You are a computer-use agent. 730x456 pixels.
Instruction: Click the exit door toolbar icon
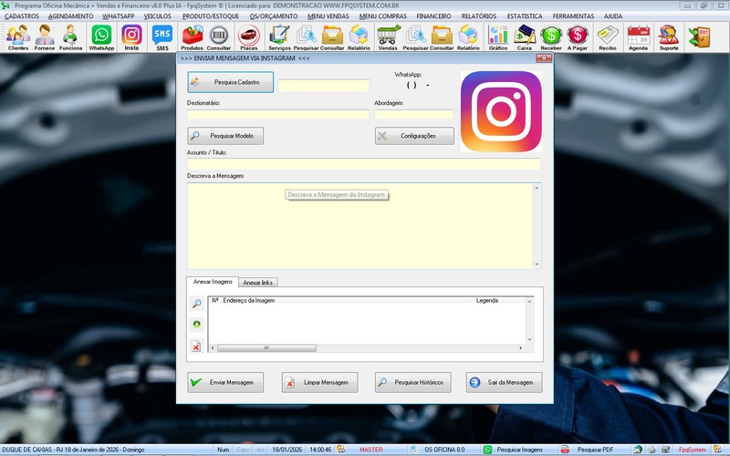tap(699, 37)
